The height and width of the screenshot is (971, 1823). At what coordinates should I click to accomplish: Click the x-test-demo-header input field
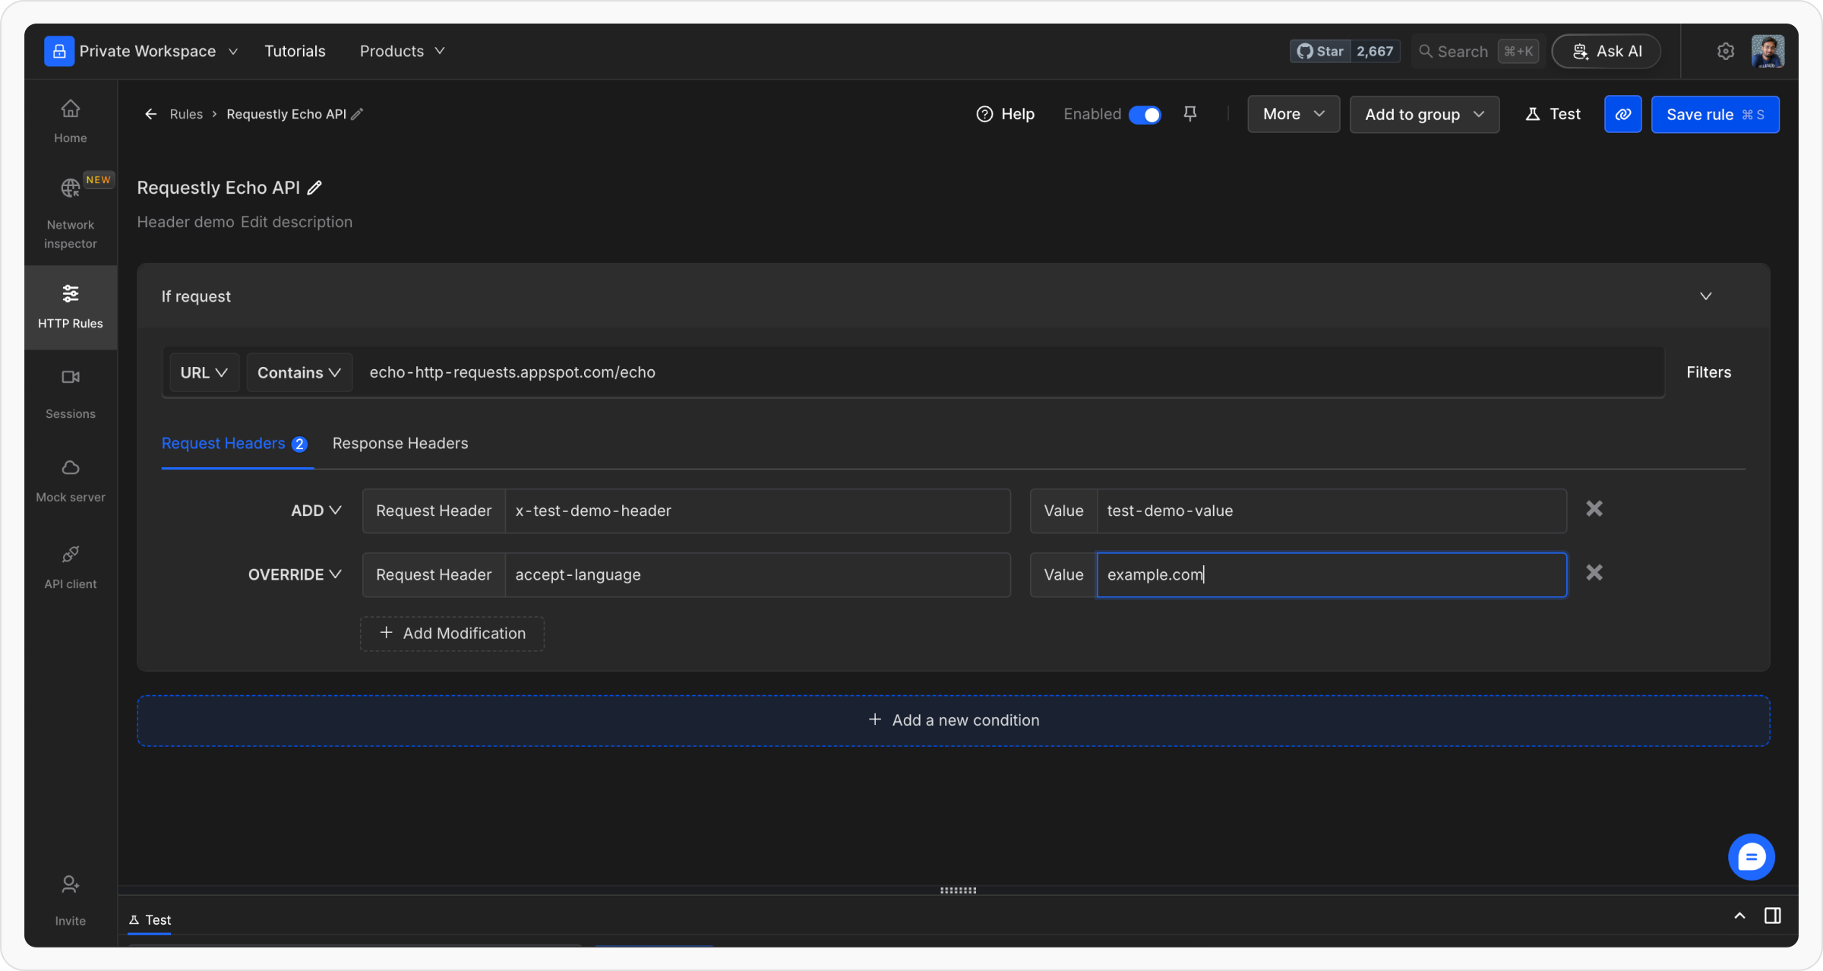pyautogui.click(x=756, y=511)
